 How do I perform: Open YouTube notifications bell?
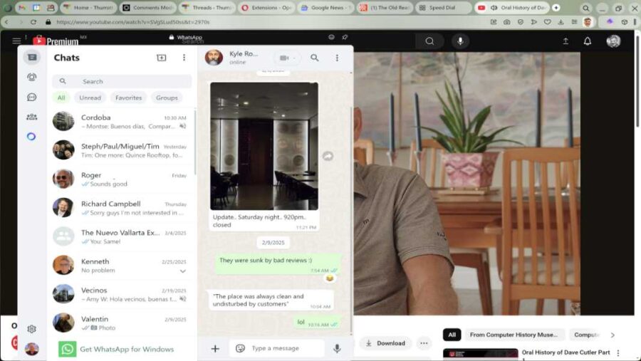click(x=588, y=41)
